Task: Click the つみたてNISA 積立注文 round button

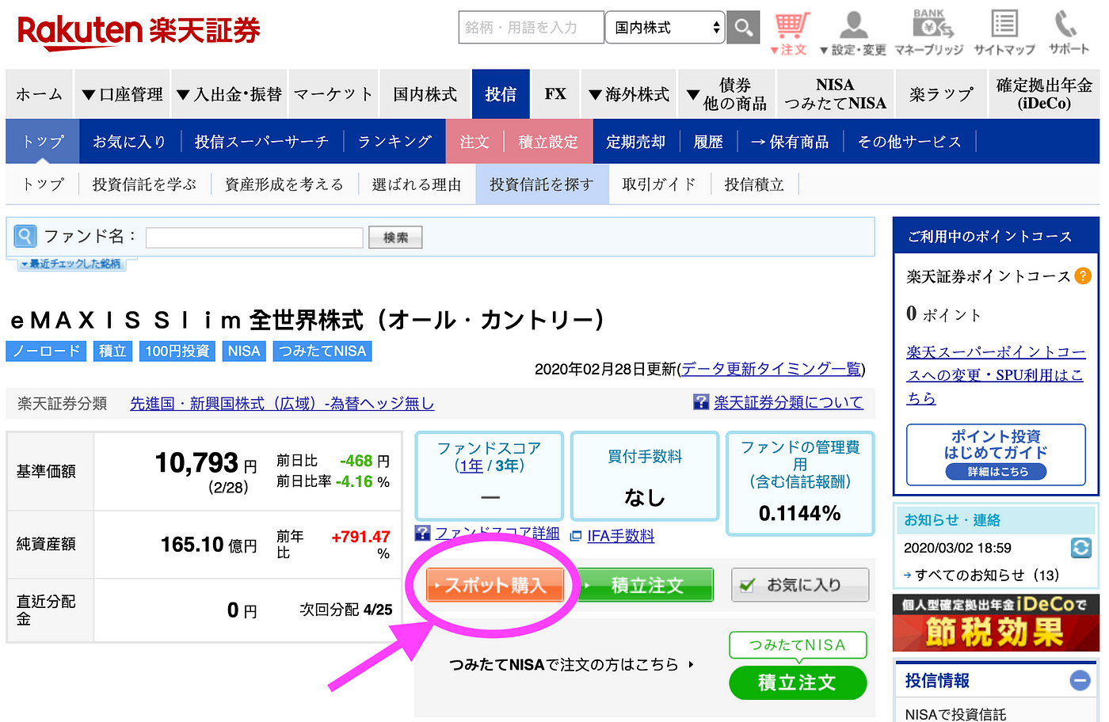Action: 798,682
